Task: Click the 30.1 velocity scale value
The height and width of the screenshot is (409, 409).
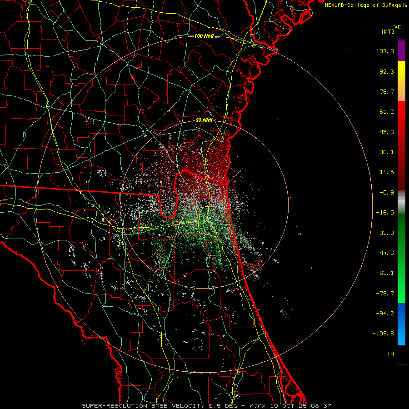Action: (x=387, y=152)
